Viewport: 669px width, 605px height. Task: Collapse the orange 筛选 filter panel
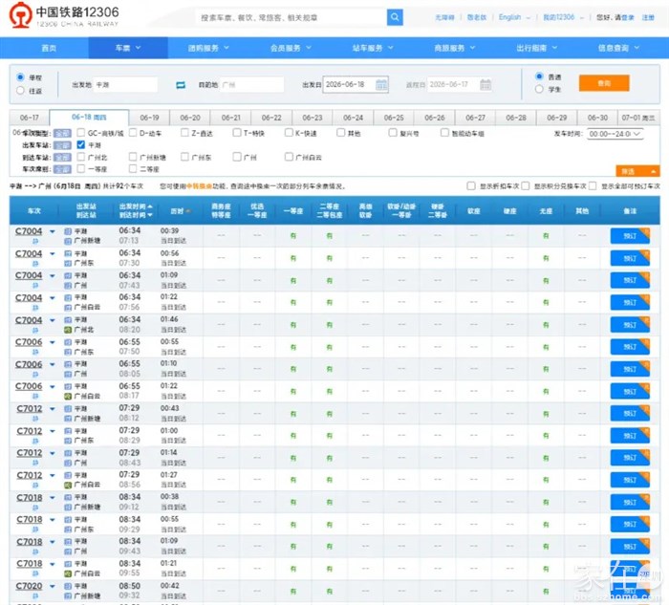[x=637, y=171]
